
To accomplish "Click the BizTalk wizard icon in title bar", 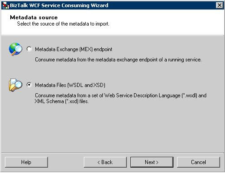I will pyautogui.click(x=5, y=5).
